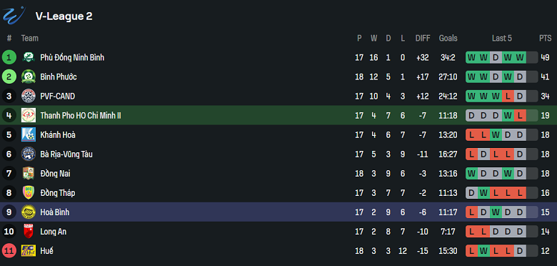Image resolution: width=557 pixels, height=266 pixels.
Task: Open Phù Đổng Ninh Bình team crest
Action: tap(29, 57)
